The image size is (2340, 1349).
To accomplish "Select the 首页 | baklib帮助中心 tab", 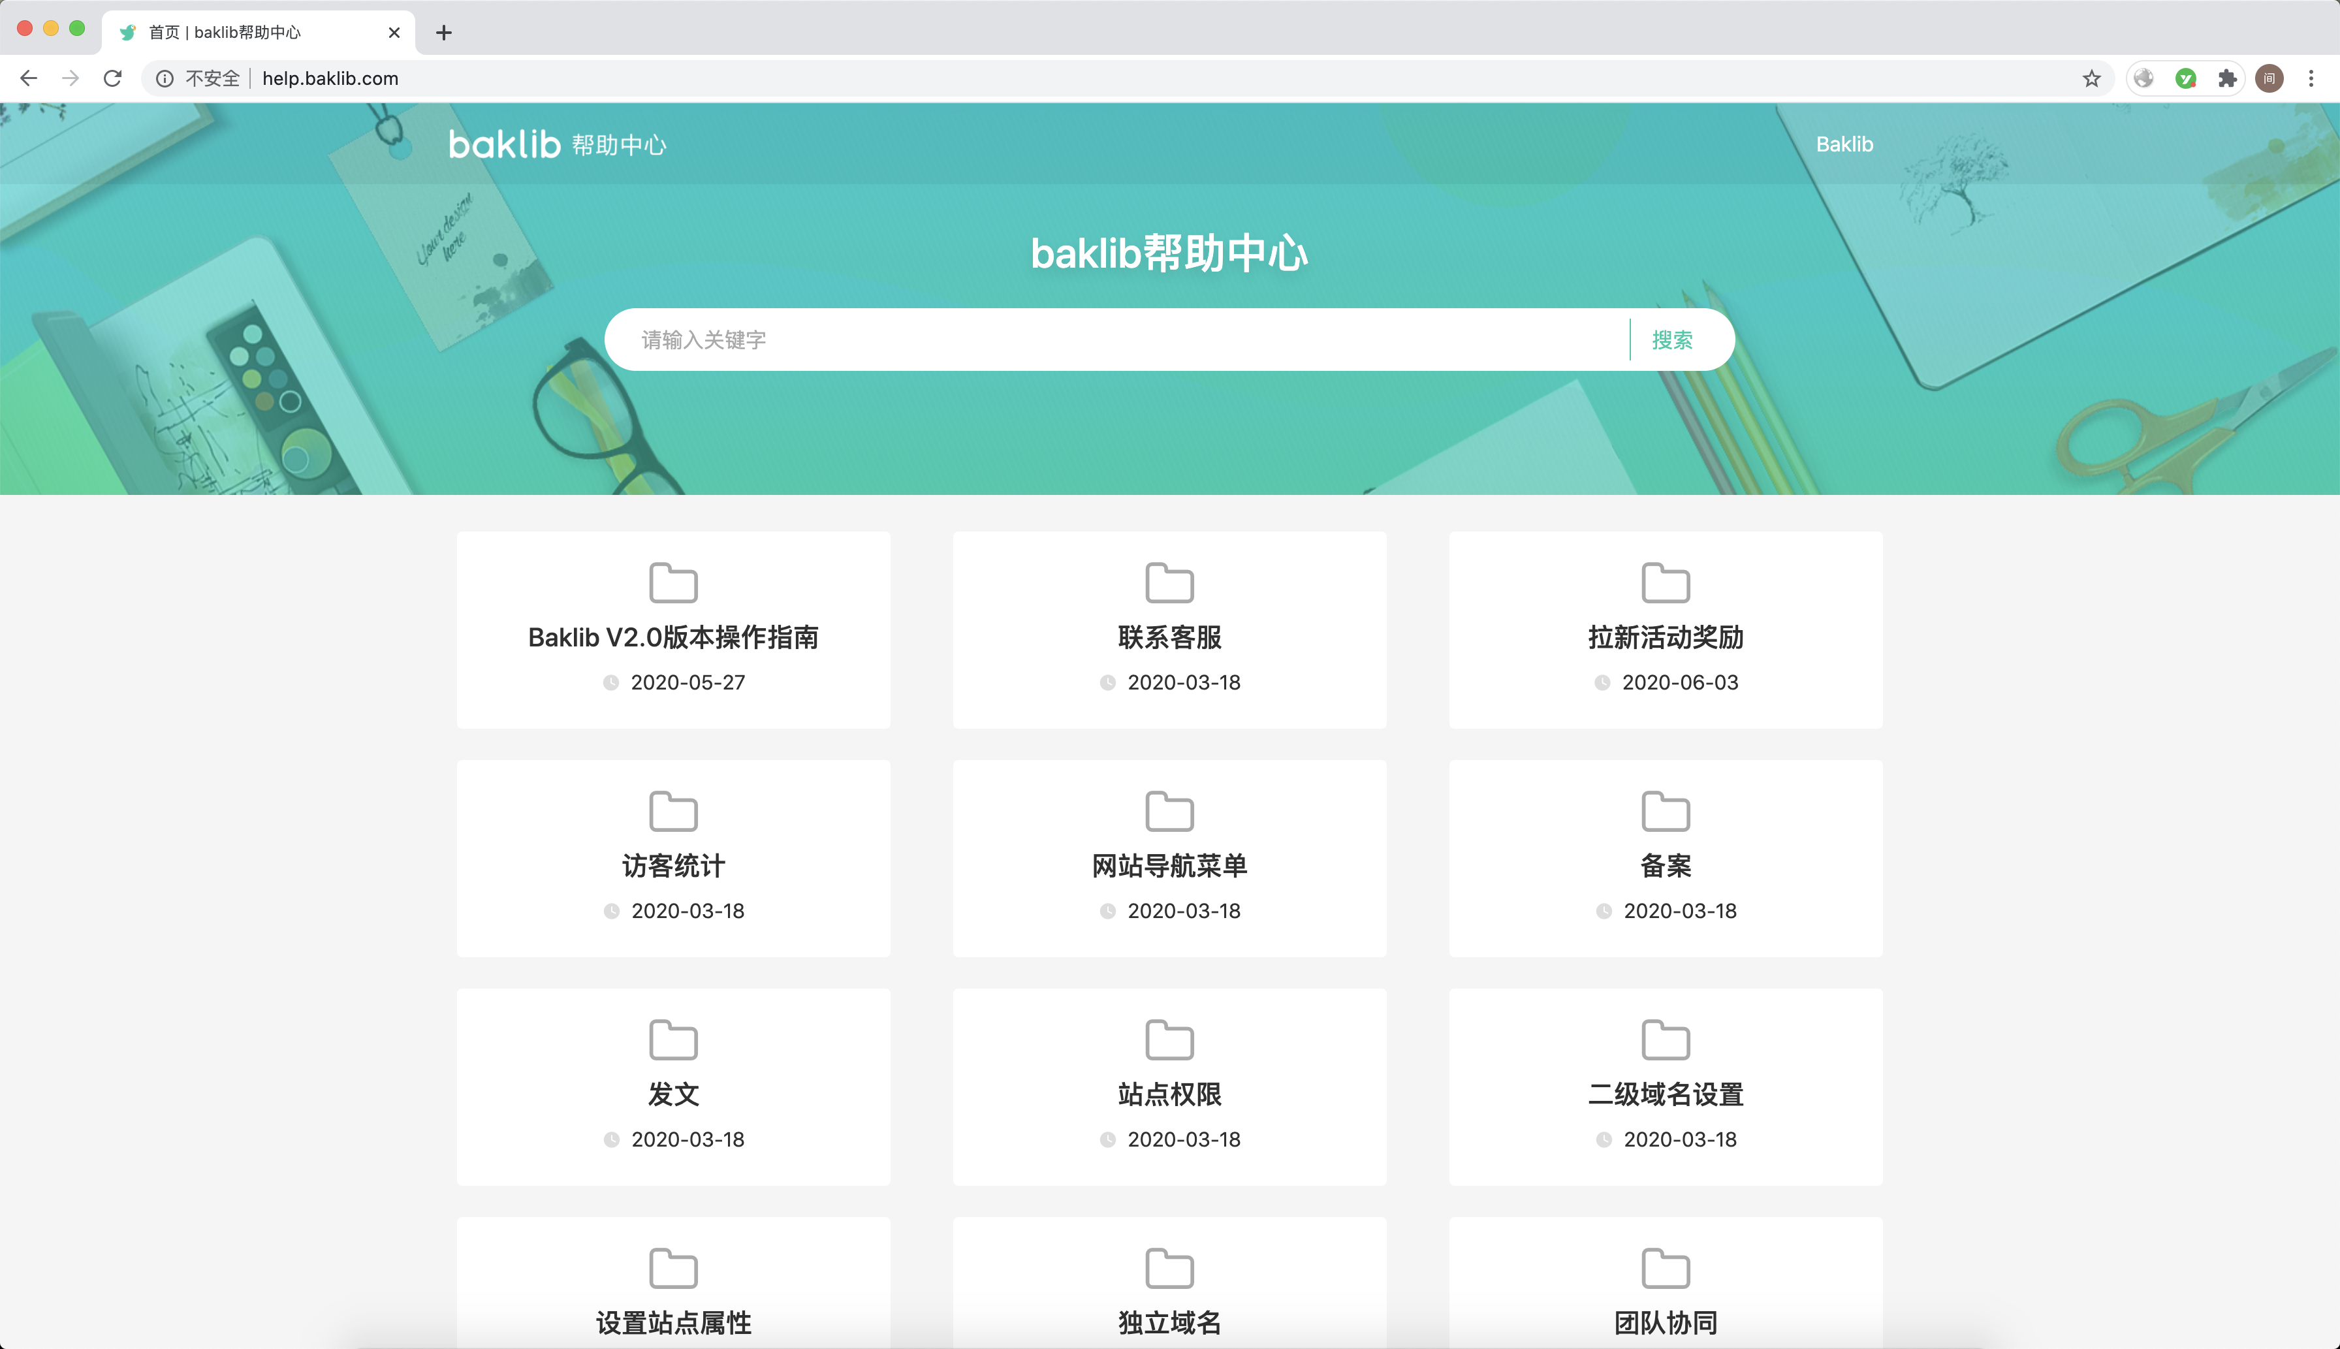I will point(241,33).
